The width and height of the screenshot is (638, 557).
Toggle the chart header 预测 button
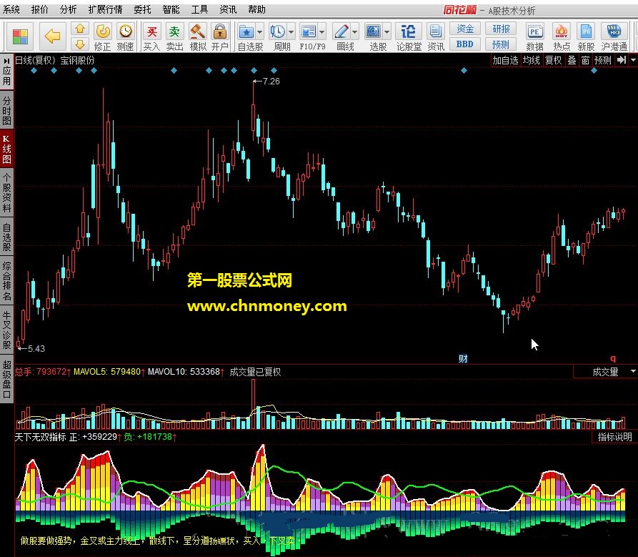(602, 60)
